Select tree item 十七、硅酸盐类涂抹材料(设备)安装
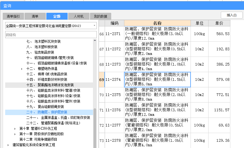This screenshot has height=148, width=244. [x=53, y=96]
